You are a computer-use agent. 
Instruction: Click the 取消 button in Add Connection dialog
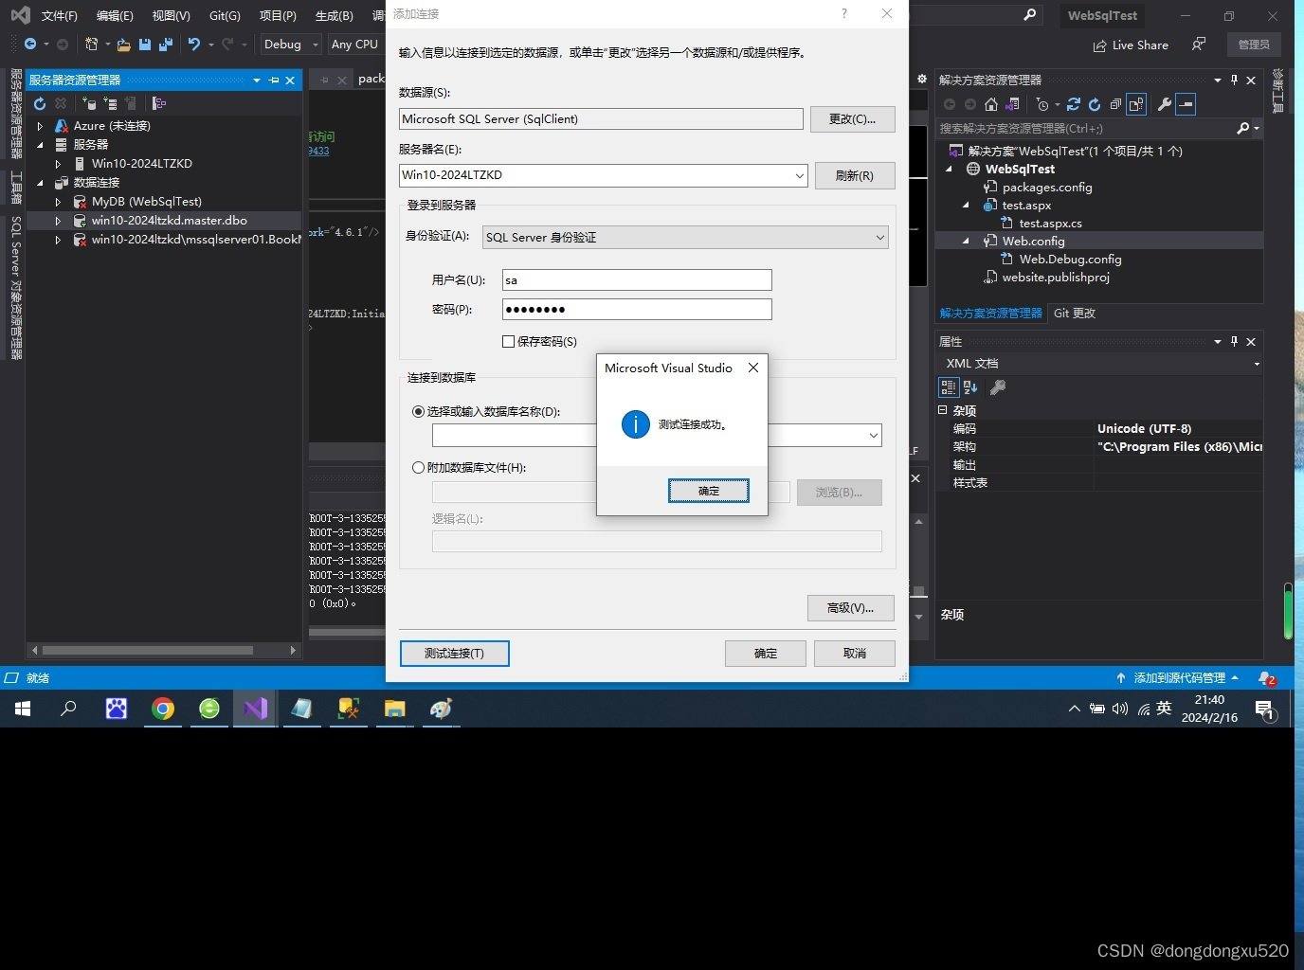pos(854,654)
